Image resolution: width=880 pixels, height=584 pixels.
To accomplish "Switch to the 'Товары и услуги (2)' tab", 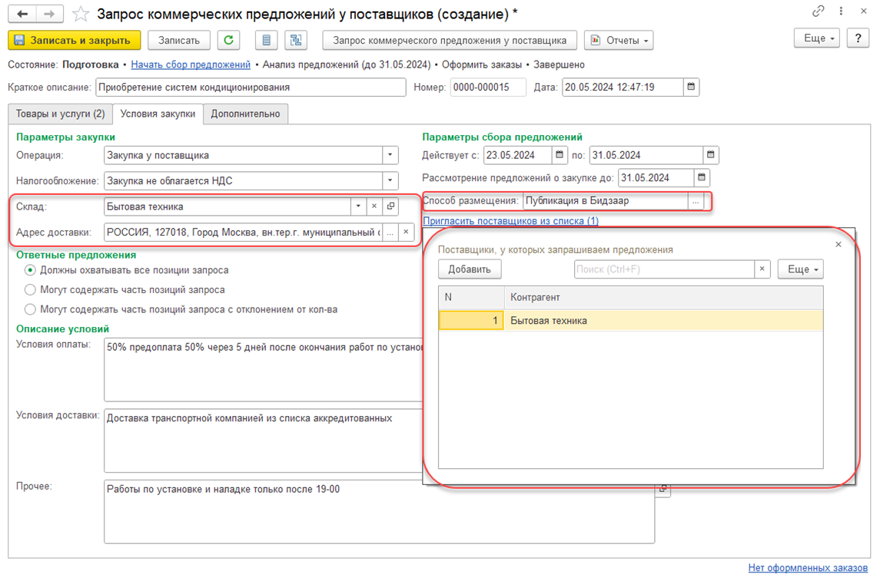I will pyautogui.click(x=61, y=114).
